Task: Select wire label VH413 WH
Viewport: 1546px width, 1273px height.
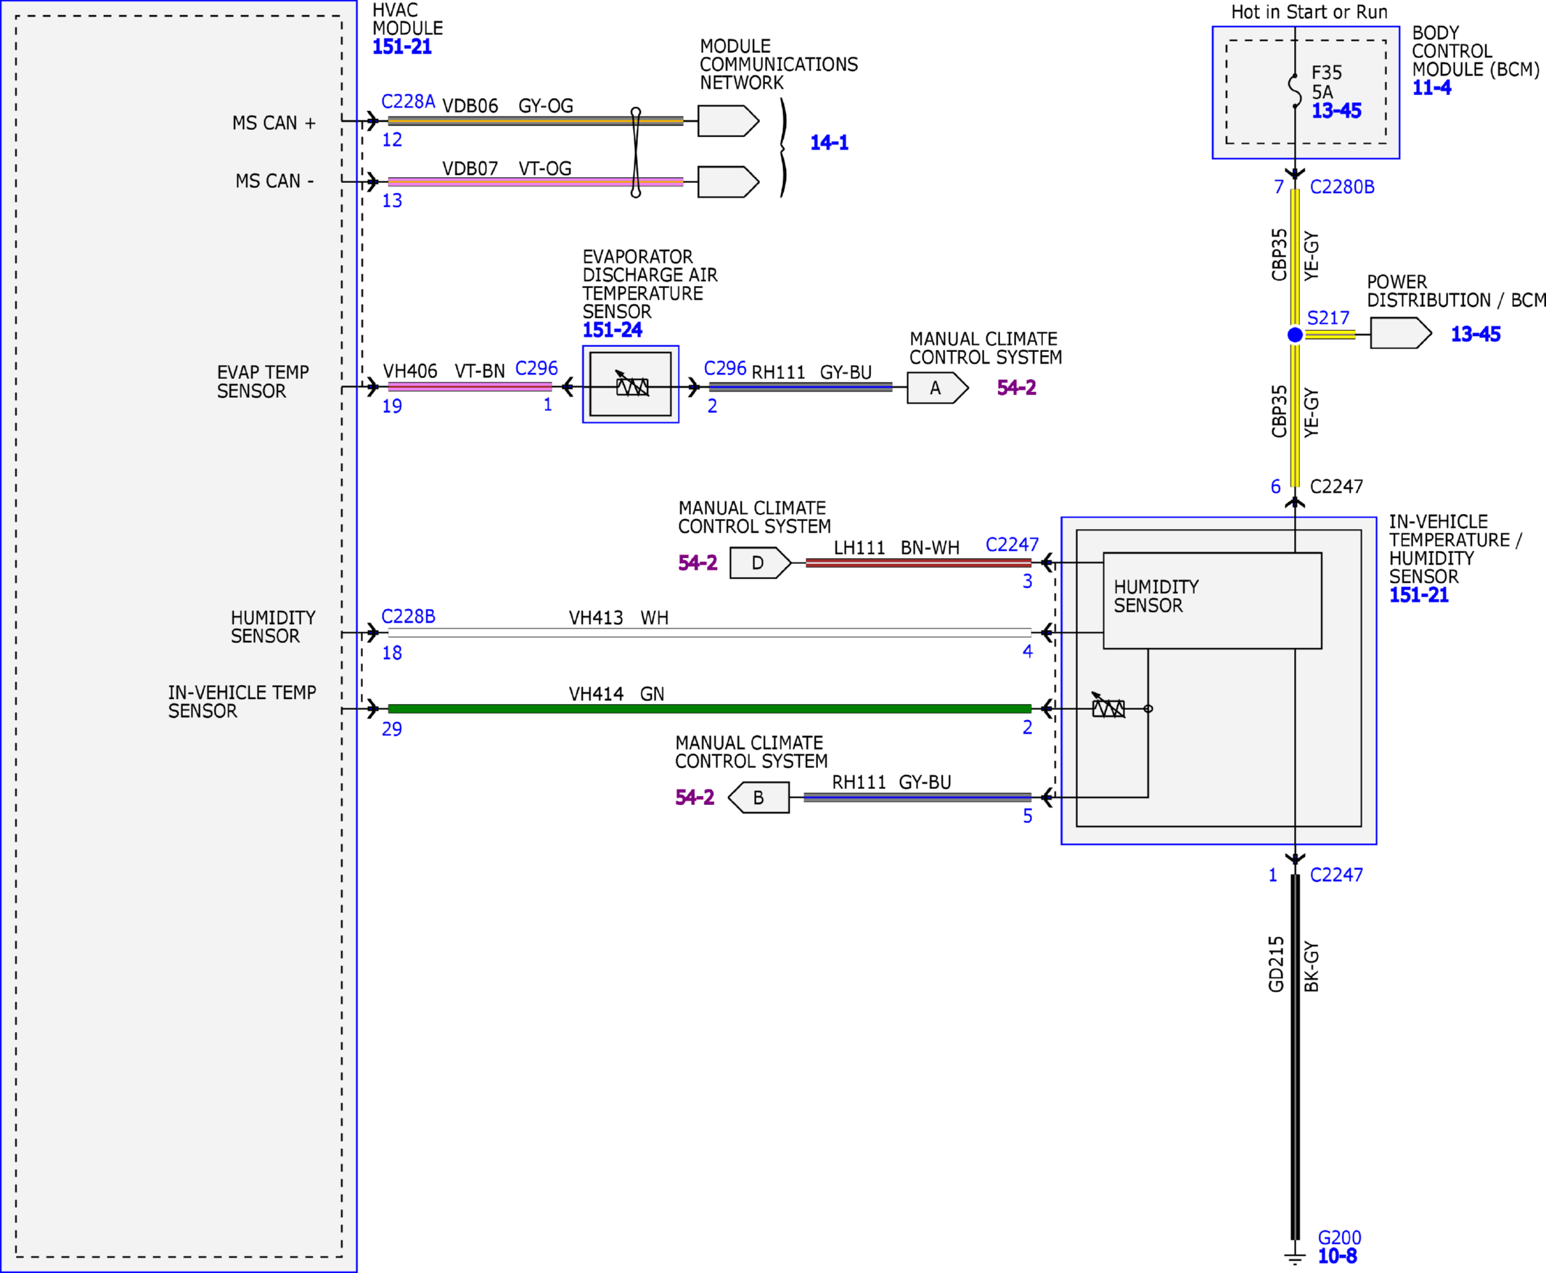Action: click(618, 618)
